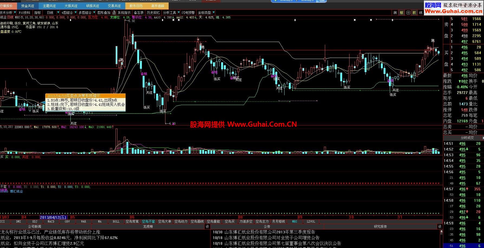Click the 系统指示 toolbar button
The image size is (484, 248).
(124, 12)
